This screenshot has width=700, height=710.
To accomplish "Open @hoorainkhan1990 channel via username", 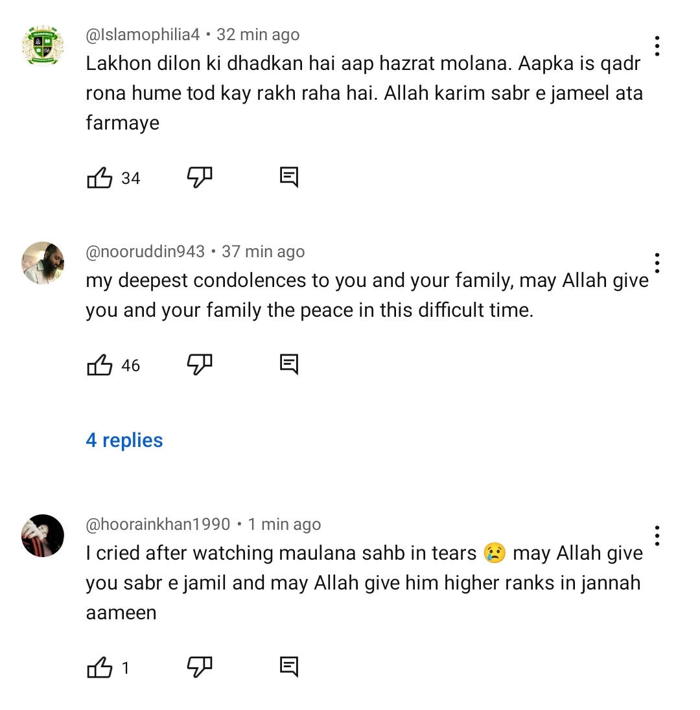I will tap(157, 524).
